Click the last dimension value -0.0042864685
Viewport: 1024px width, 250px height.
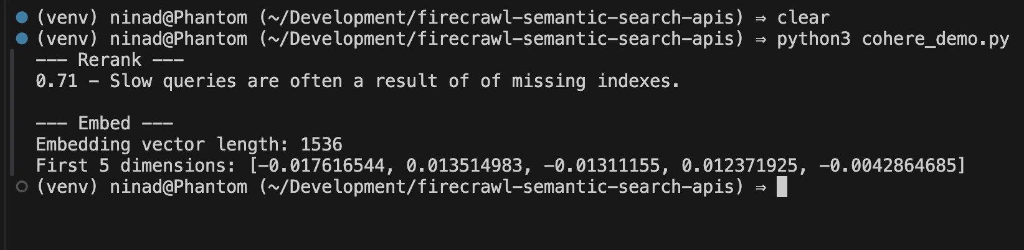(887, 165)
